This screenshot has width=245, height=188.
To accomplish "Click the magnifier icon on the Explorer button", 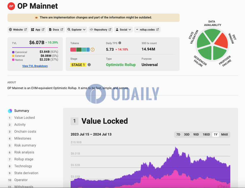I will pyautogui.click(x=69, y=29).
